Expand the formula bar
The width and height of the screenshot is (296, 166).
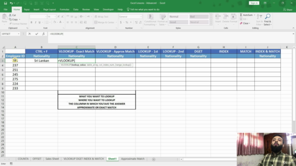pos(293,34)
